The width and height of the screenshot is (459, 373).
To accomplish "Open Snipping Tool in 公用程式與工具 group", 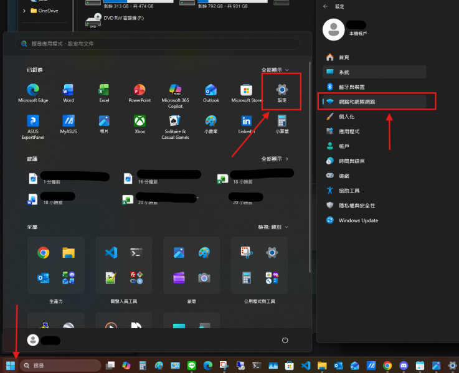I will coord(247,252).
